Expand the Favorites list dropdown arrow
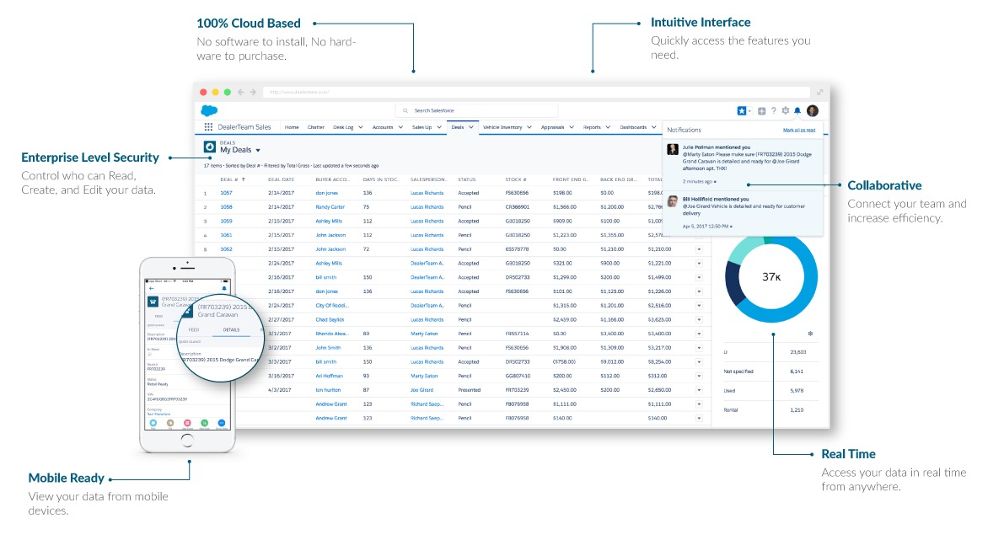Image resolution: width=1004 pixels, height=540 pixels. click(x=749, y=110)
